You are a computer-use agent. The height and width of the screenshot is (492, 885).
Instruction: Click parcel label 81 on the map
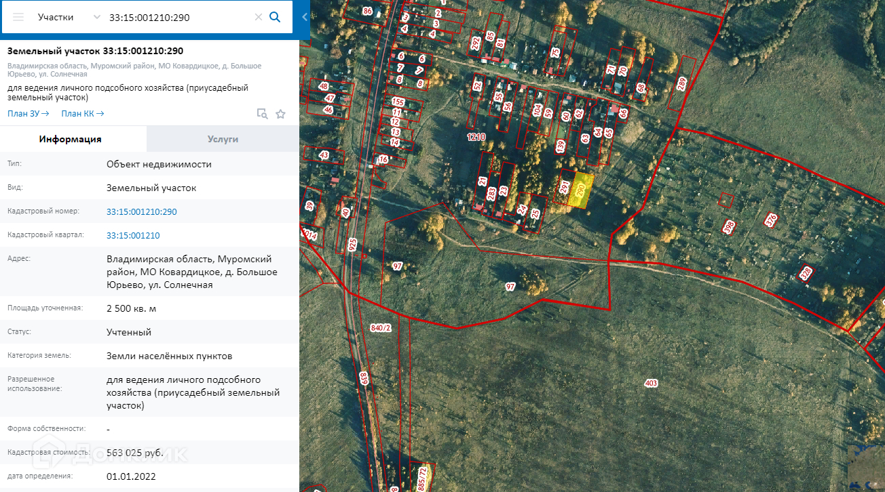500,43
